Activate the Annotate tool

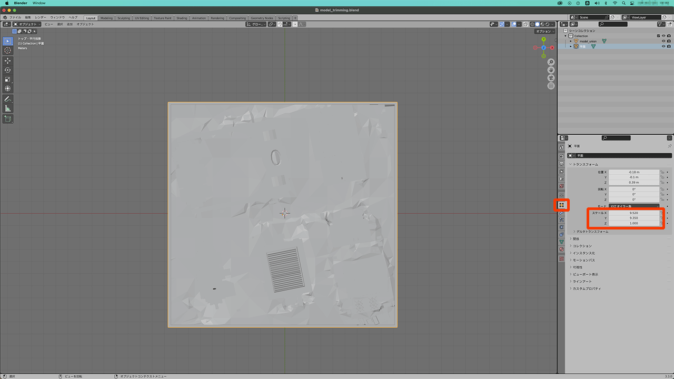pos(8,99)
